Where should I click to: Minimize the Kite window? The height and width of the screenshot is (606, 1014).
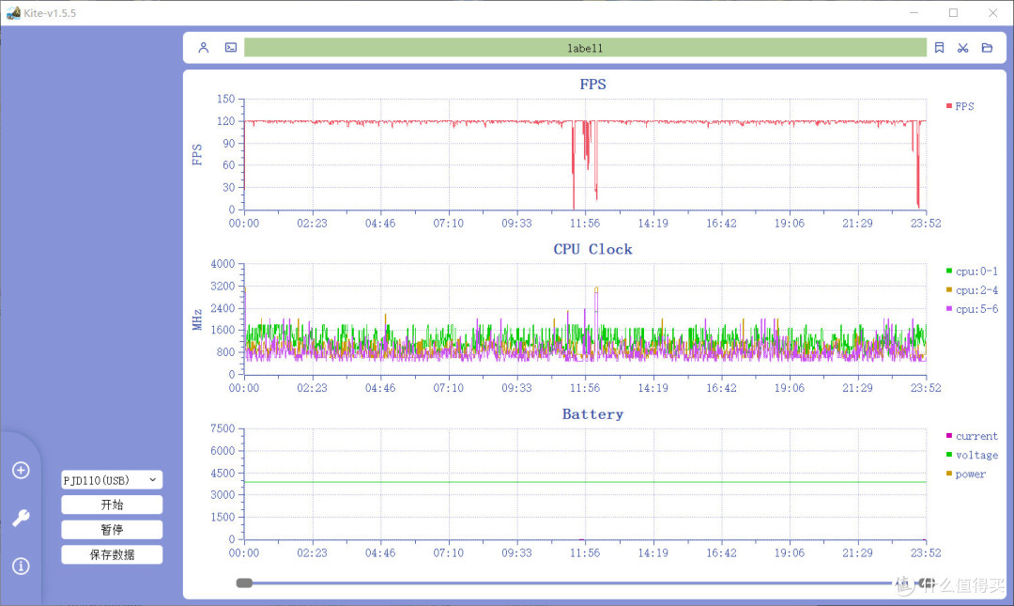[x=914, y=12]
